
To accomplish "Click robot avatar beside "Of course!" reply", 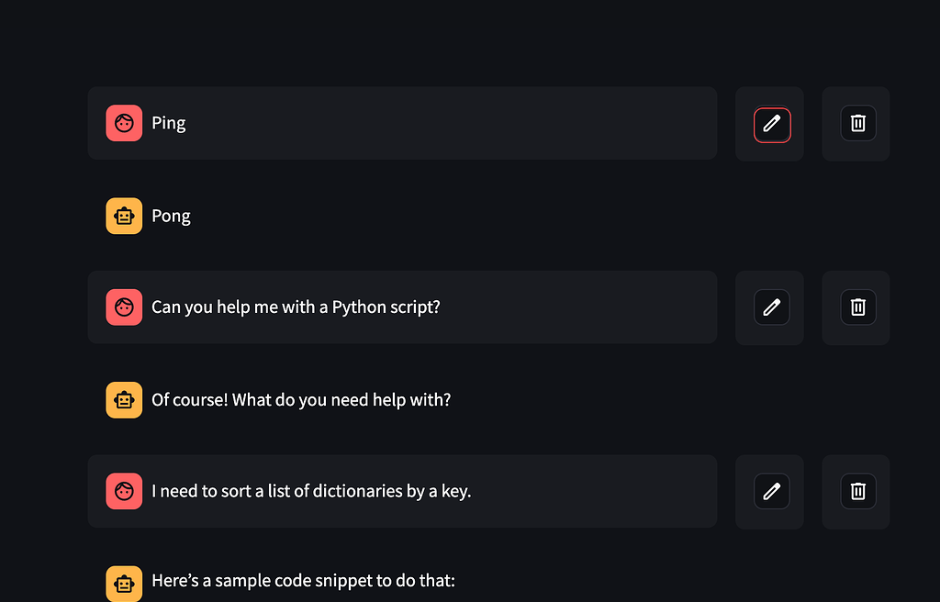I will pos(124,400).
